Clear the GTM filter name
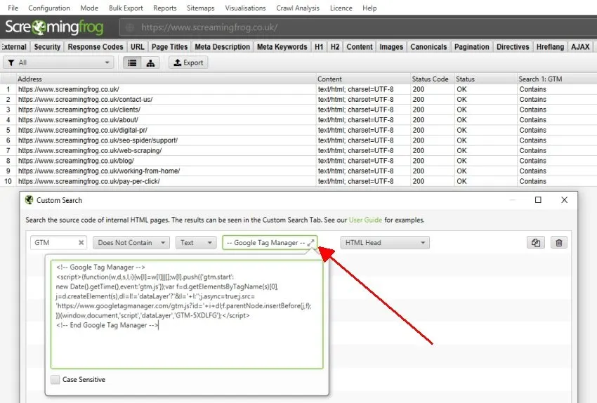The height and width of the screenshot is (403, 597). click(81, 243)
